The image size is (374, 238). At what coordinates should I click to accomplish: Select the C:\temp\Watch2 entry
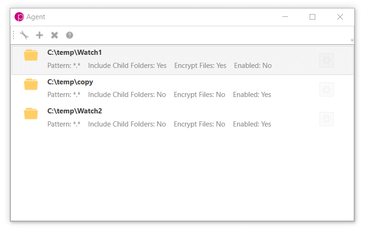point(182,119)
